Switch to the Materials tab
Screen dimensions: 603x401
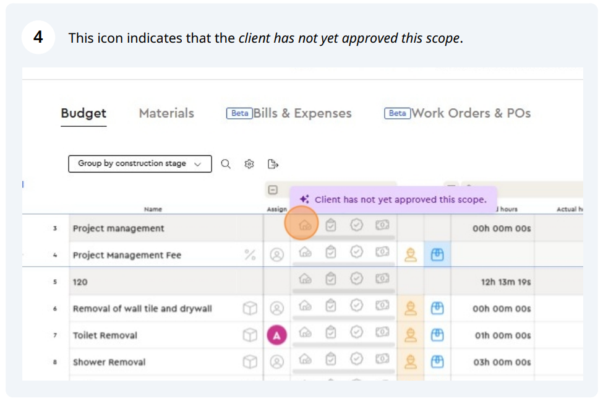coord(166,113)
